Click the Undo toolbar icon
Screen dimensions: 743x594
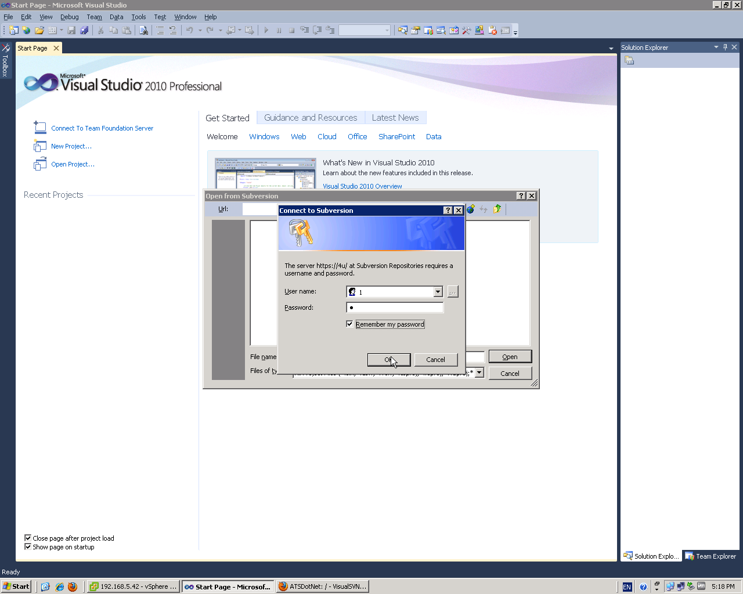(189, 30)
